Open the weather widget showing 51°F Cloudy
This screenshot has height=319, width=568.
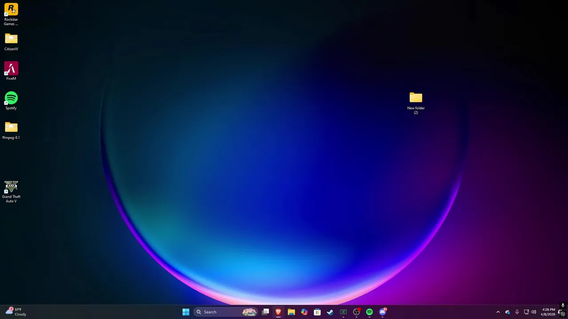coord(16,312)
